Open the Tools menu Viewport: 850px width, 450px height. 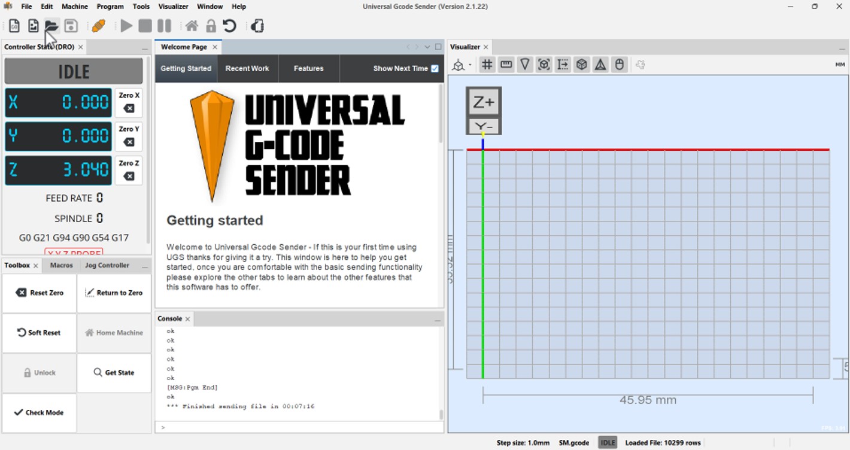[141, 7]
